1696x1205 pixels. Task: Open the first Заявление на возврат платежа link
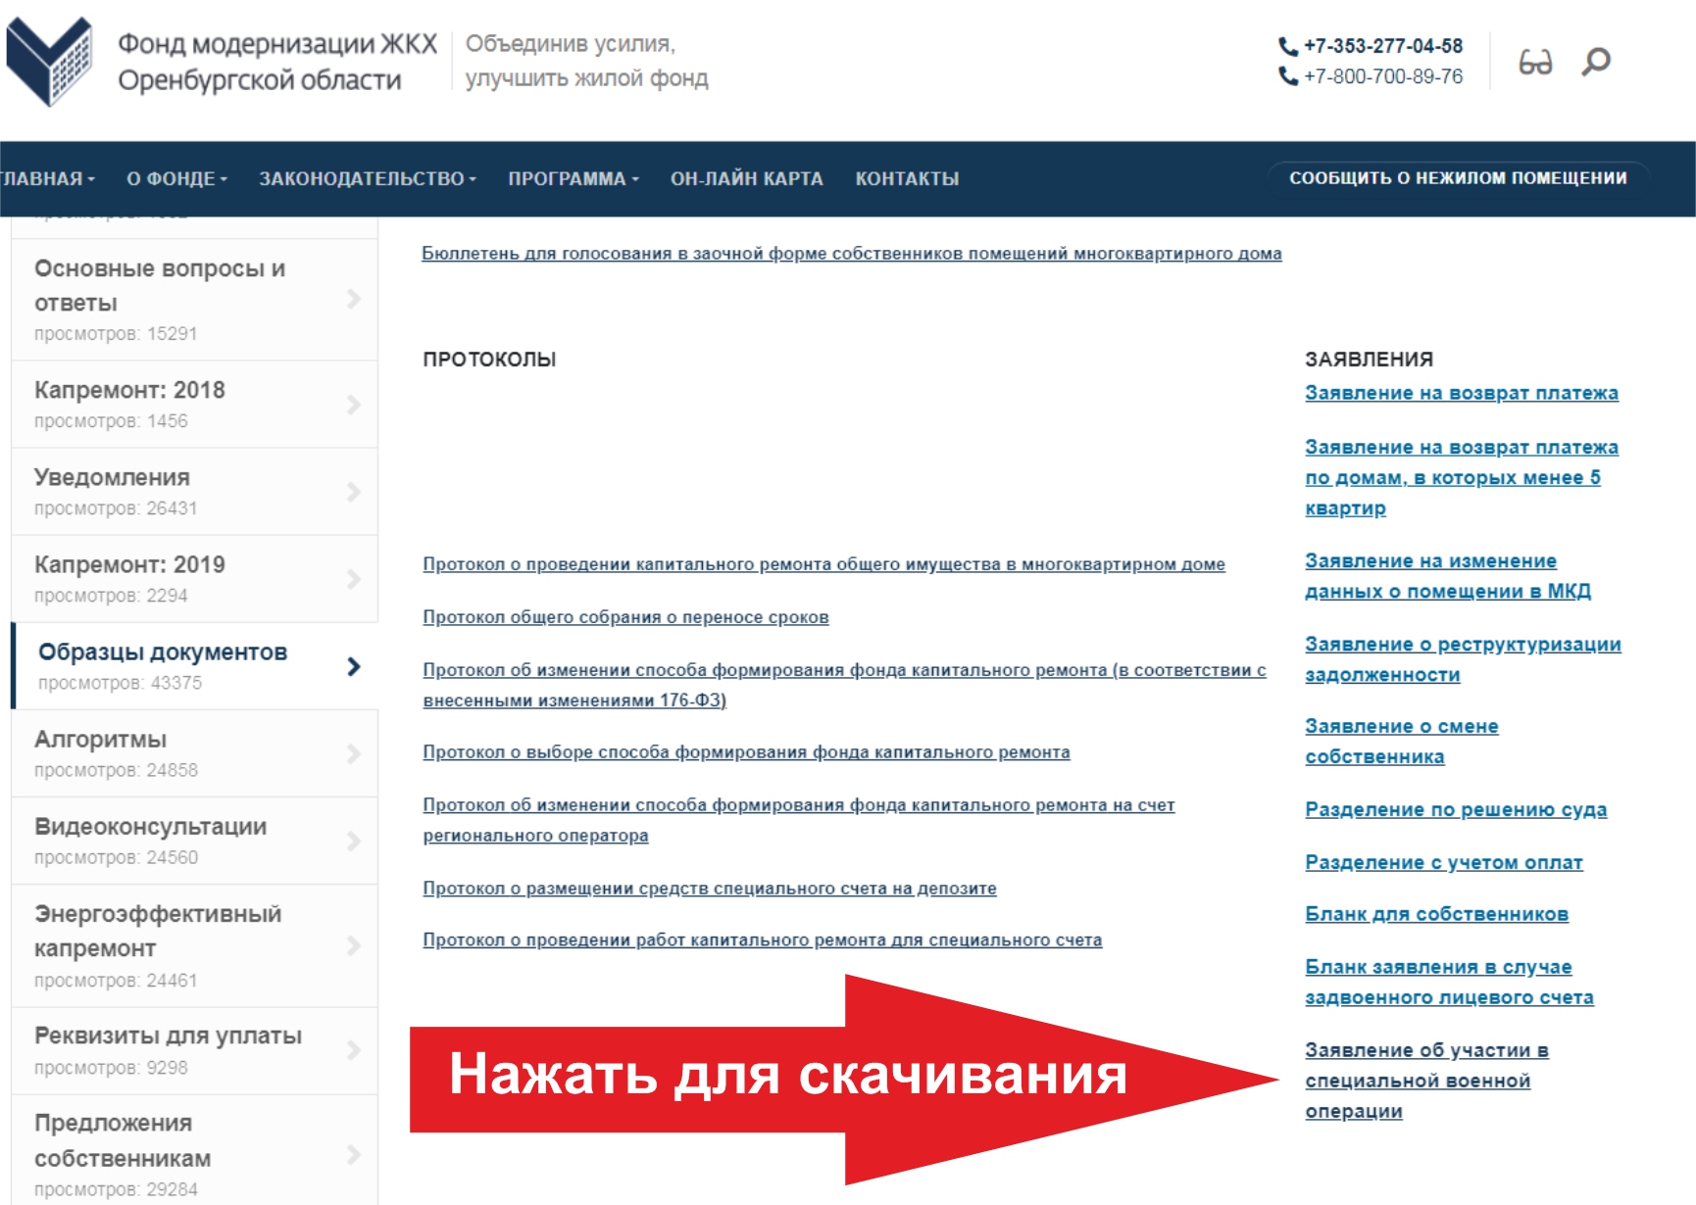coord(1462,393)
